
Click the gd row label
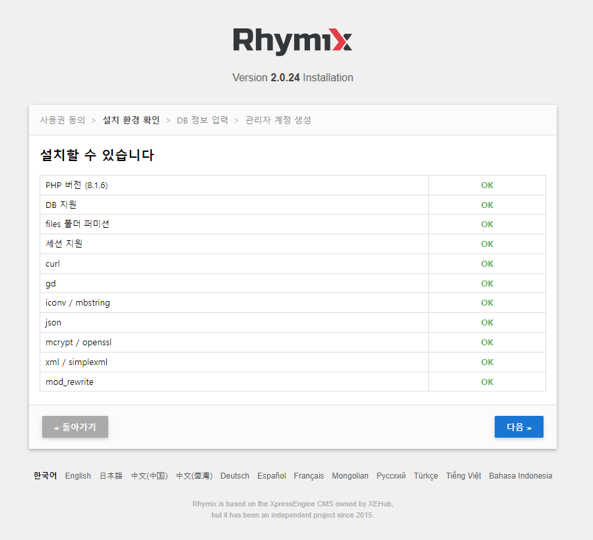pyautogui.click(x=51, y=284)
